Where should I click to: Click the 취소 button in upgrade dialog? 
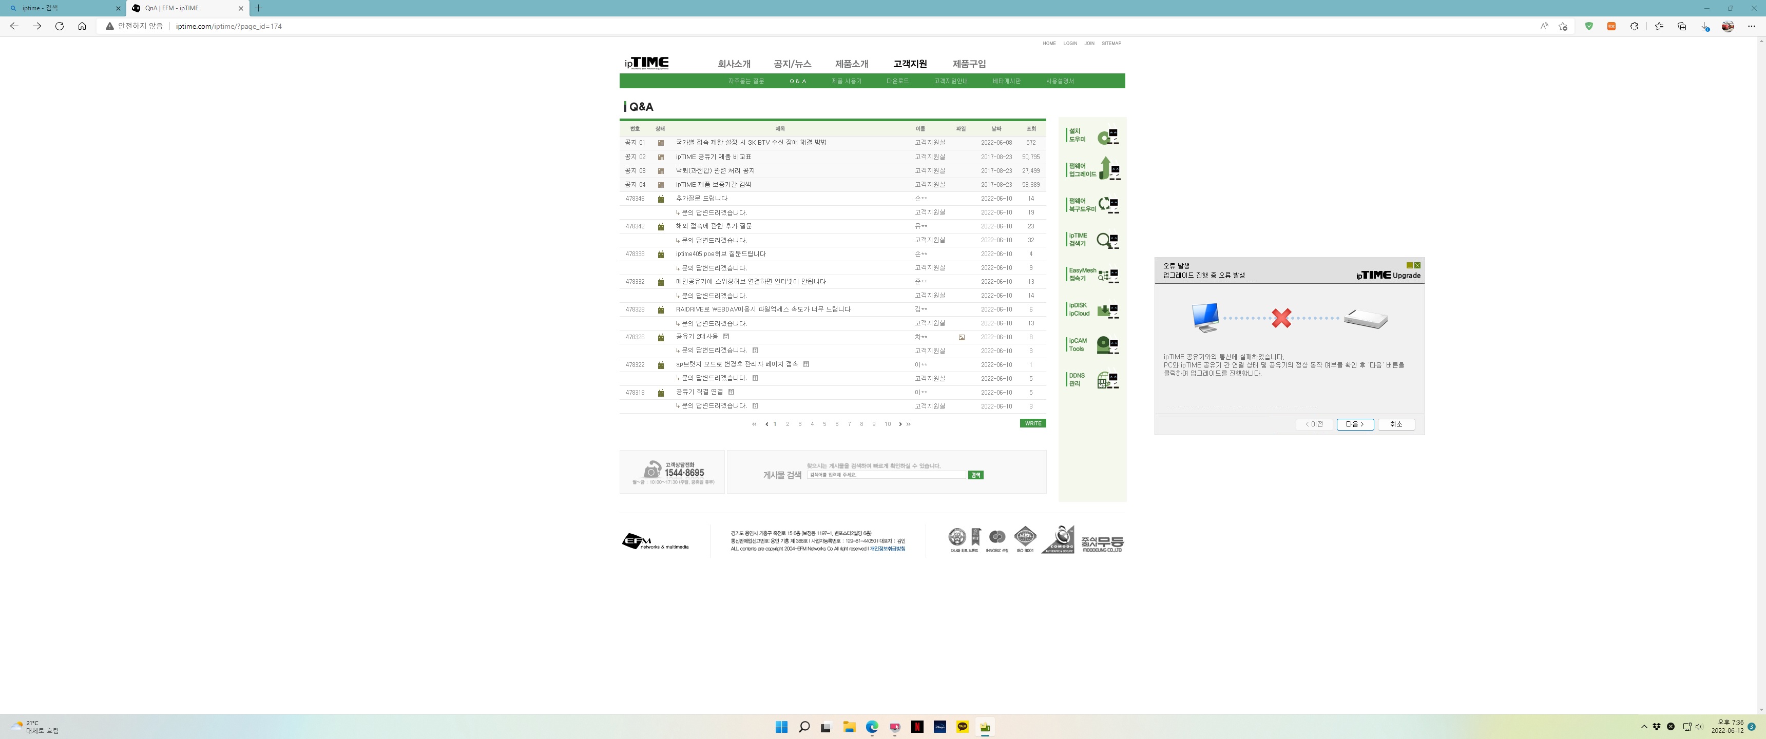(x=1396, y=424)
